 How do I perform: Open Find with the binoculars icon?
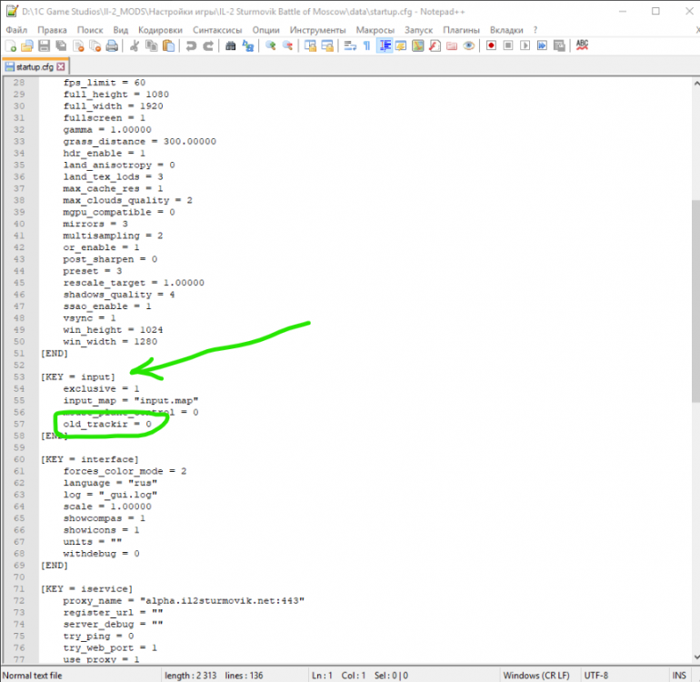230,45
